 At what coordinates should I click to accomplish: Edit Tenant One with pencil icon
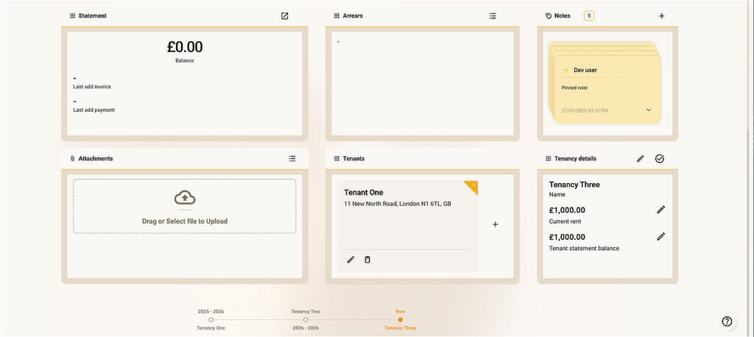(x=350, y=260)
